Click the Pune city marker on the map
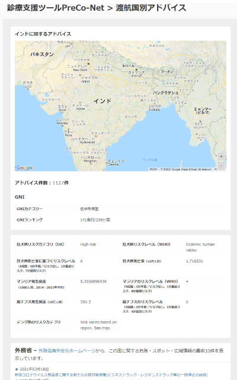237x380 pixels. pos(68,129)
